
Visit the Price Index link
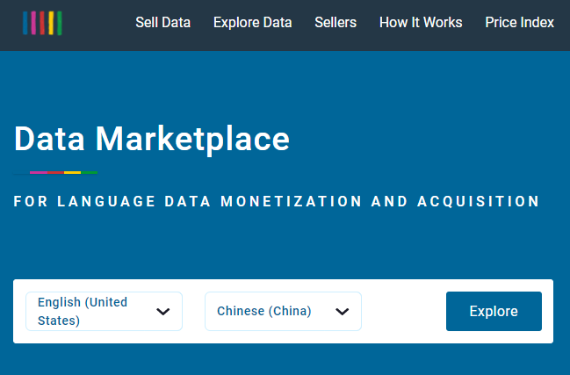(519, 23)
